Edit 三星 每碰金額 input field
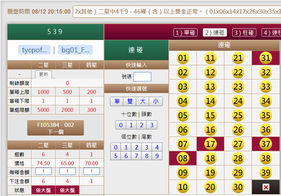Image resolution: width=281 pixels, height=196 pixels. coord(67,171)
